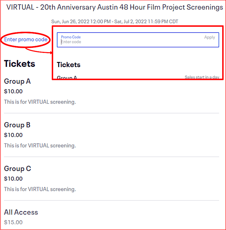Select the All Access ticket title
Screen dimensions: 226x230
click(x=21, y=212)
